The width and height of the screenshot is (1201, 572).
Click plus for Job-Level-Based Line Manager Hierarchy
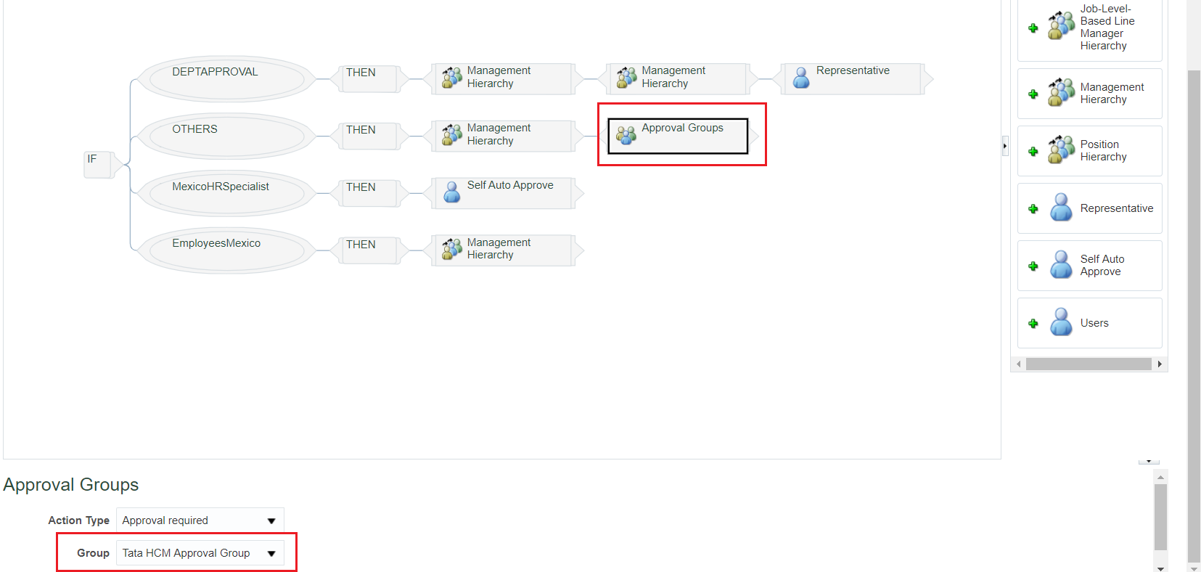coord(1033,28)
